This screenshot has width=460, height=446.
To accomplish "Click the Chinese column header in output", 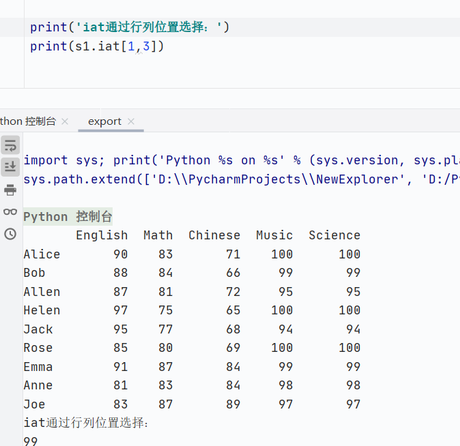I will [214, 235].
